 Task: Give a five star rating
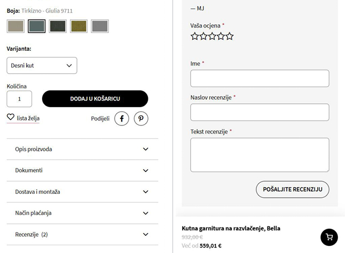click(229, 36)
